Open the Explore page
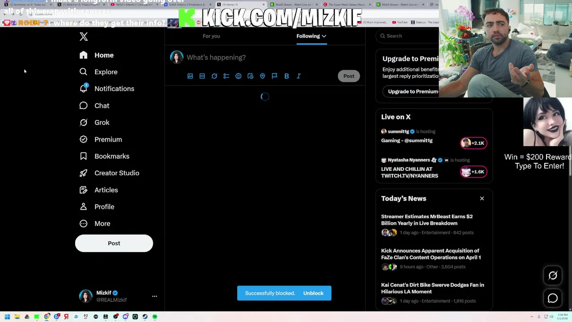 pyautogui.click(x=98, y=72)
